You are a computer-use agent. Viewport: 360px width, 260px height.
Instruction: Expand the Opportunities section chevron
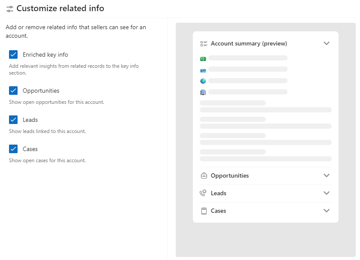(327, 175)
